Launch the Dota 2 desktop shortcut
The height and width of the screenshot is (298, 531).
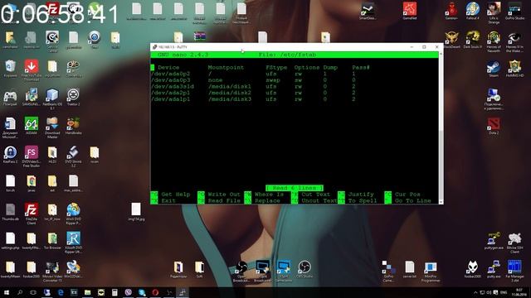[x=494, y=126]
